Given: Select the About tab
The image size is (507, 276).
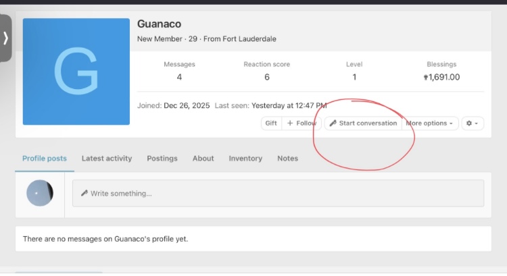Looking at the screenshot, I should [x=203, y=159].
